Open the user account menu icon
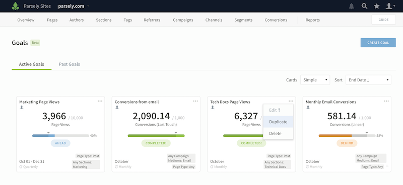 [x=390, y=6]
